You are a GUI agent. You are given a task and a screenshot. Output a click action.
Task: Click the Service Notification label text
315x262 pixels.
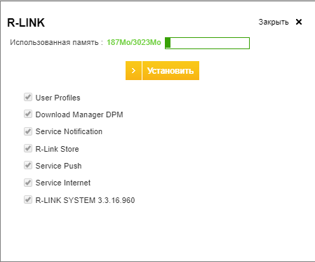pyautogui.click(x=69, y=131)
